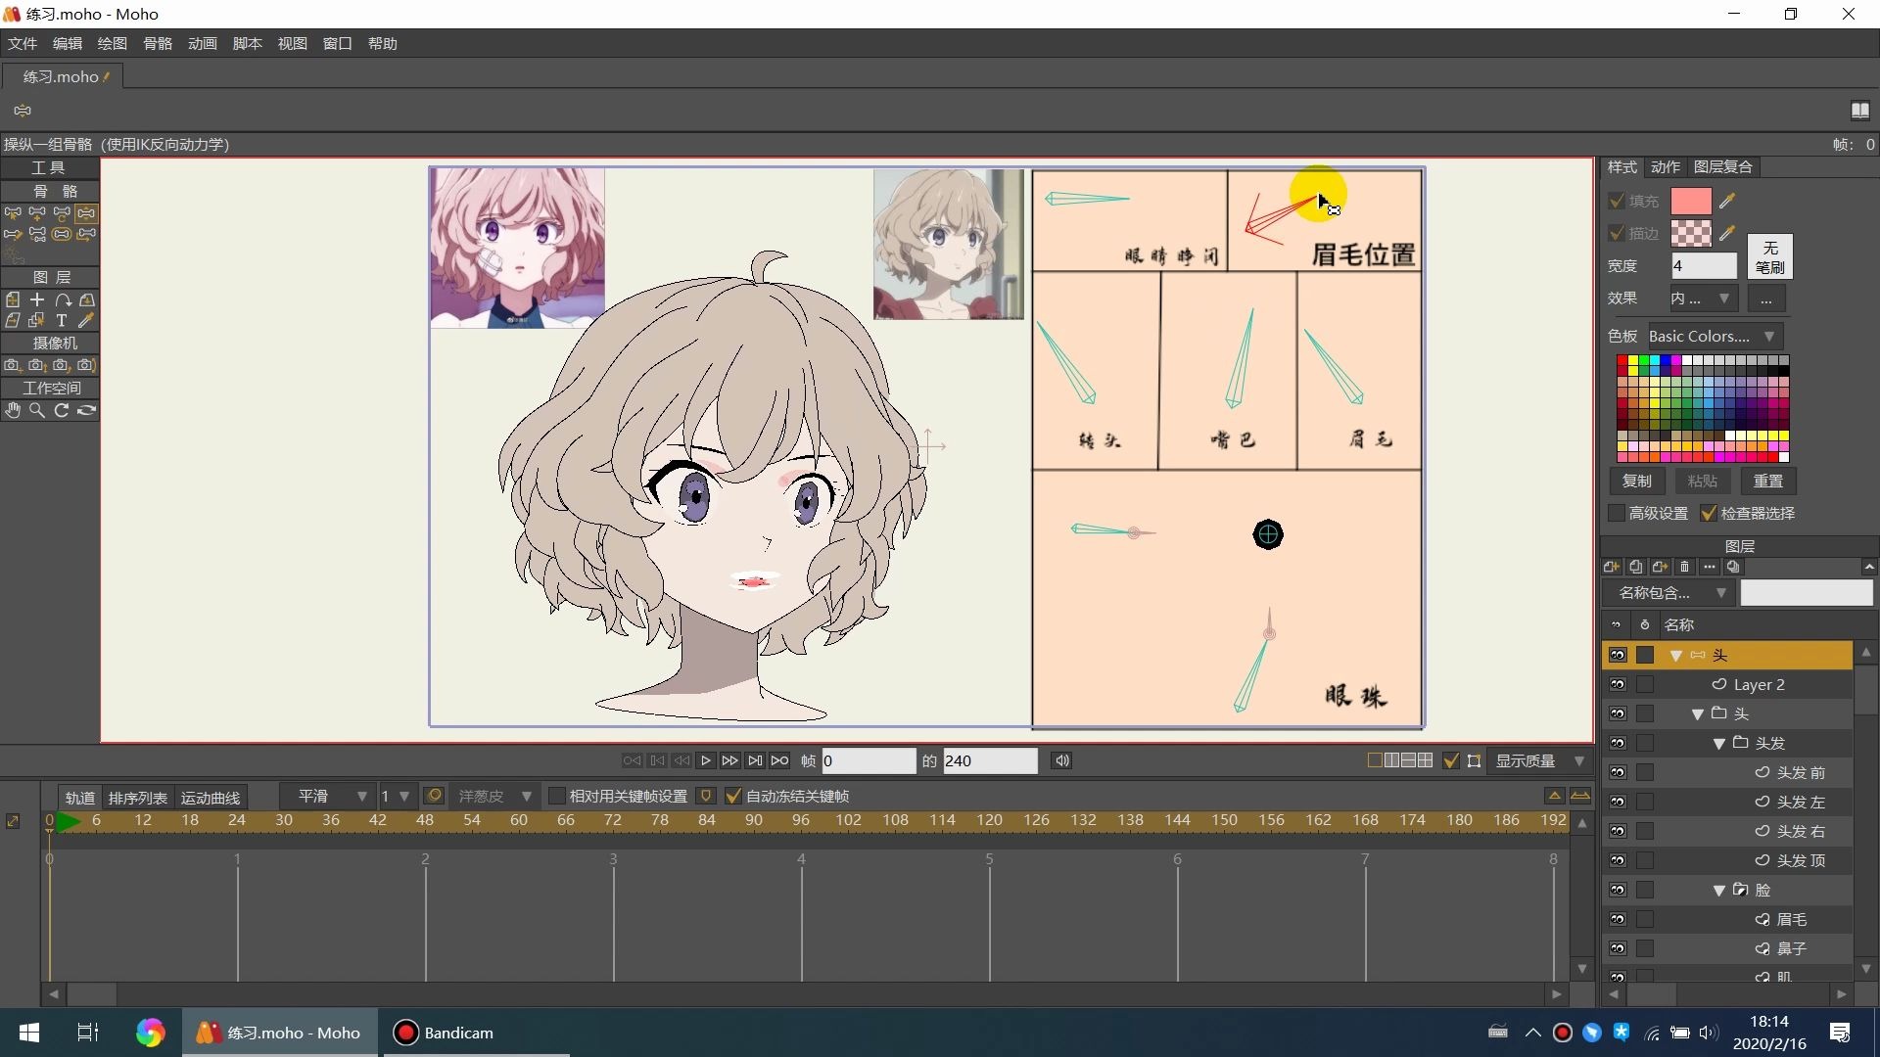
Task: Click the pink fill color swatch
Action: pos(1691,201)
